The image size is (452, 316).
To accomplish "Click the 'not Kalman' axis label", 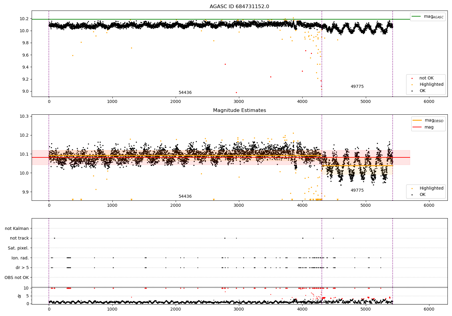I will click(x=17, y=229).
